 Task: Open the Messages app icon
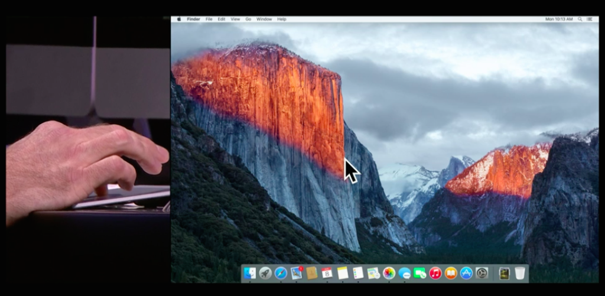point(405,273)
